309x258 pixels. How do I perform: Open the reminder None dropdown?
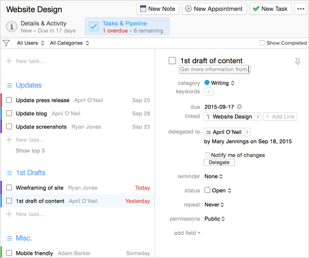click(213, 176)
